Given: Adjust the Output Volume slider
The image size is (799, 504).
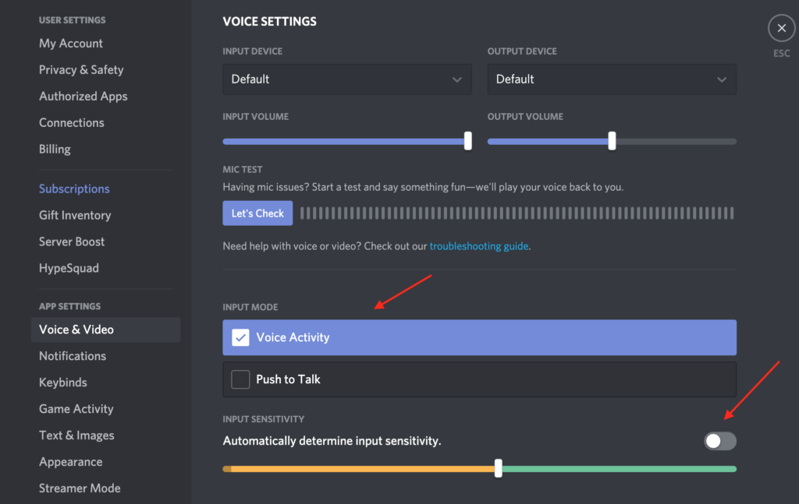Looking at the screenshot, I should click(x=611, y=141).
